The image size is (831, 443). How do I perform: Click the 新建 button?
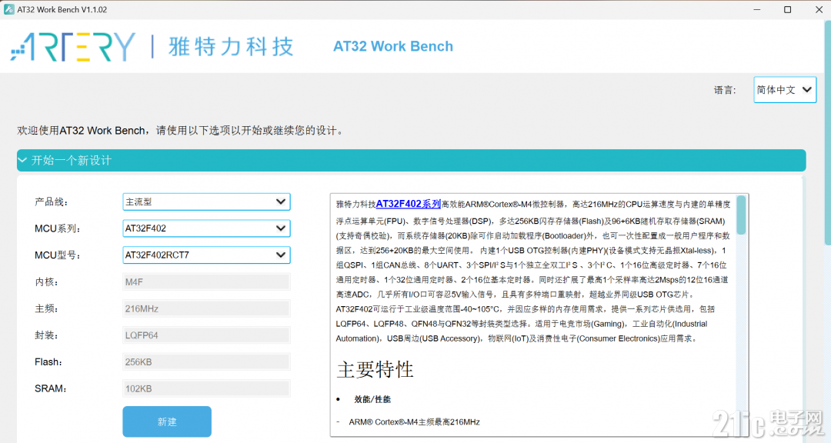tap(167, 421)
